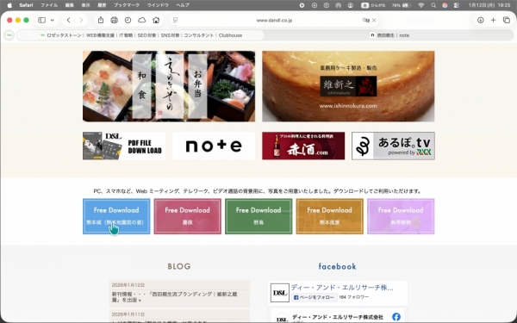Show downloads in Safari toolbar
The width and height of the screenshot is (517, 323).
tap(481, 20)
